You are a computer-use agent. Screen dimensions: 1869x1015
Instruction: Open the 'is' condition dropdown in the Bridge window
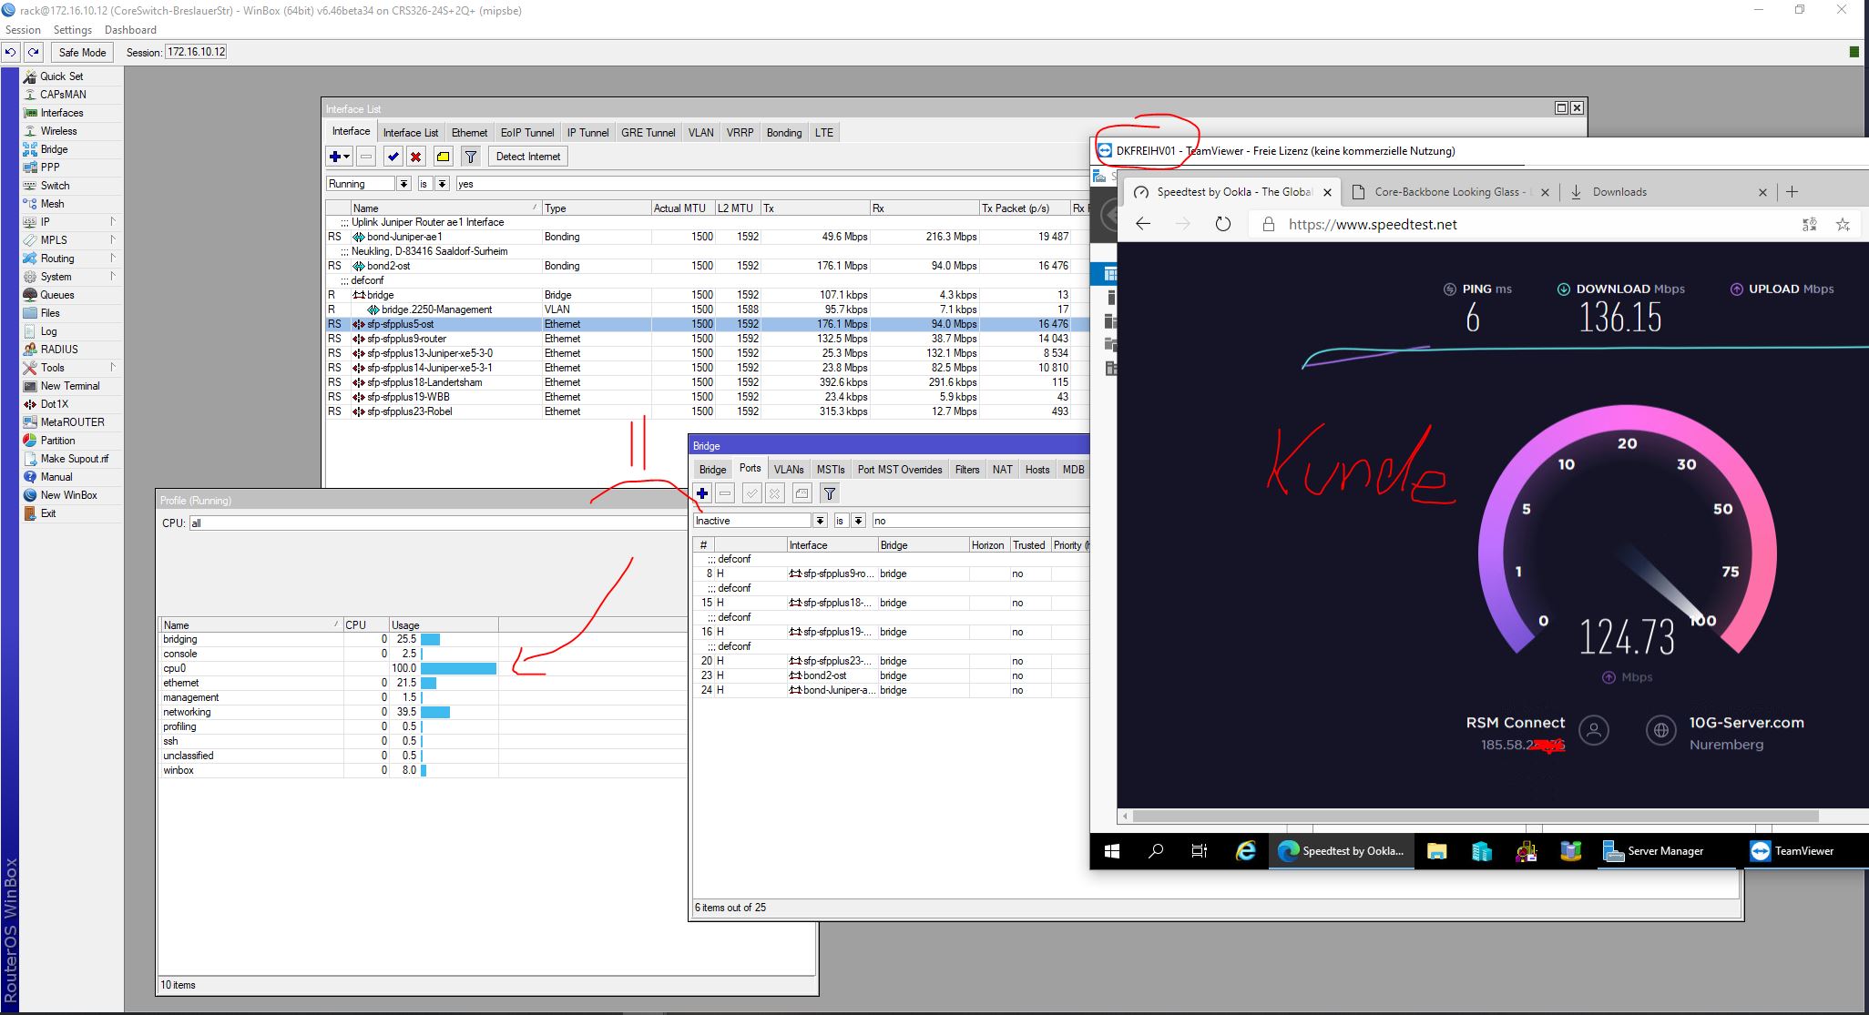(858, 521)
